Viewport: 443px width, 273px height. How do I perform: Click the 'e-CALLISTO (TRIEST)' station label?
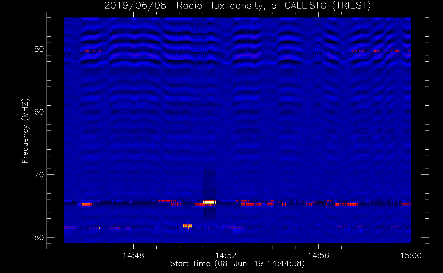tap(321, 6)
